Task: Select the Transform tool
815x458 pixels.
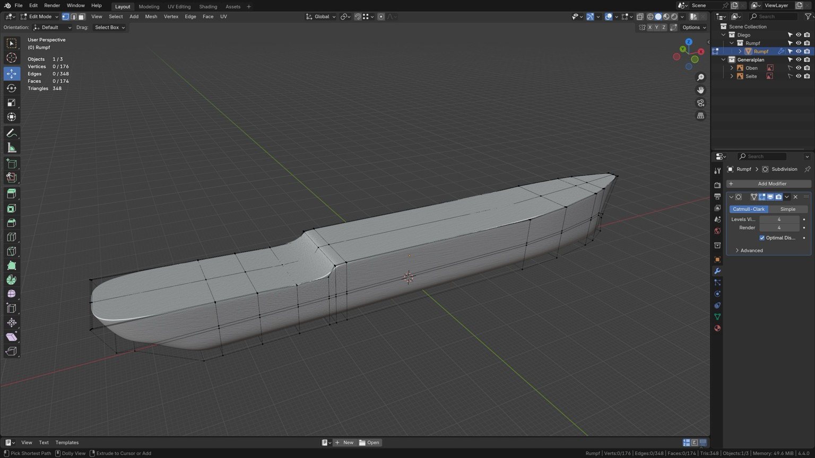Action: (12, 117)
